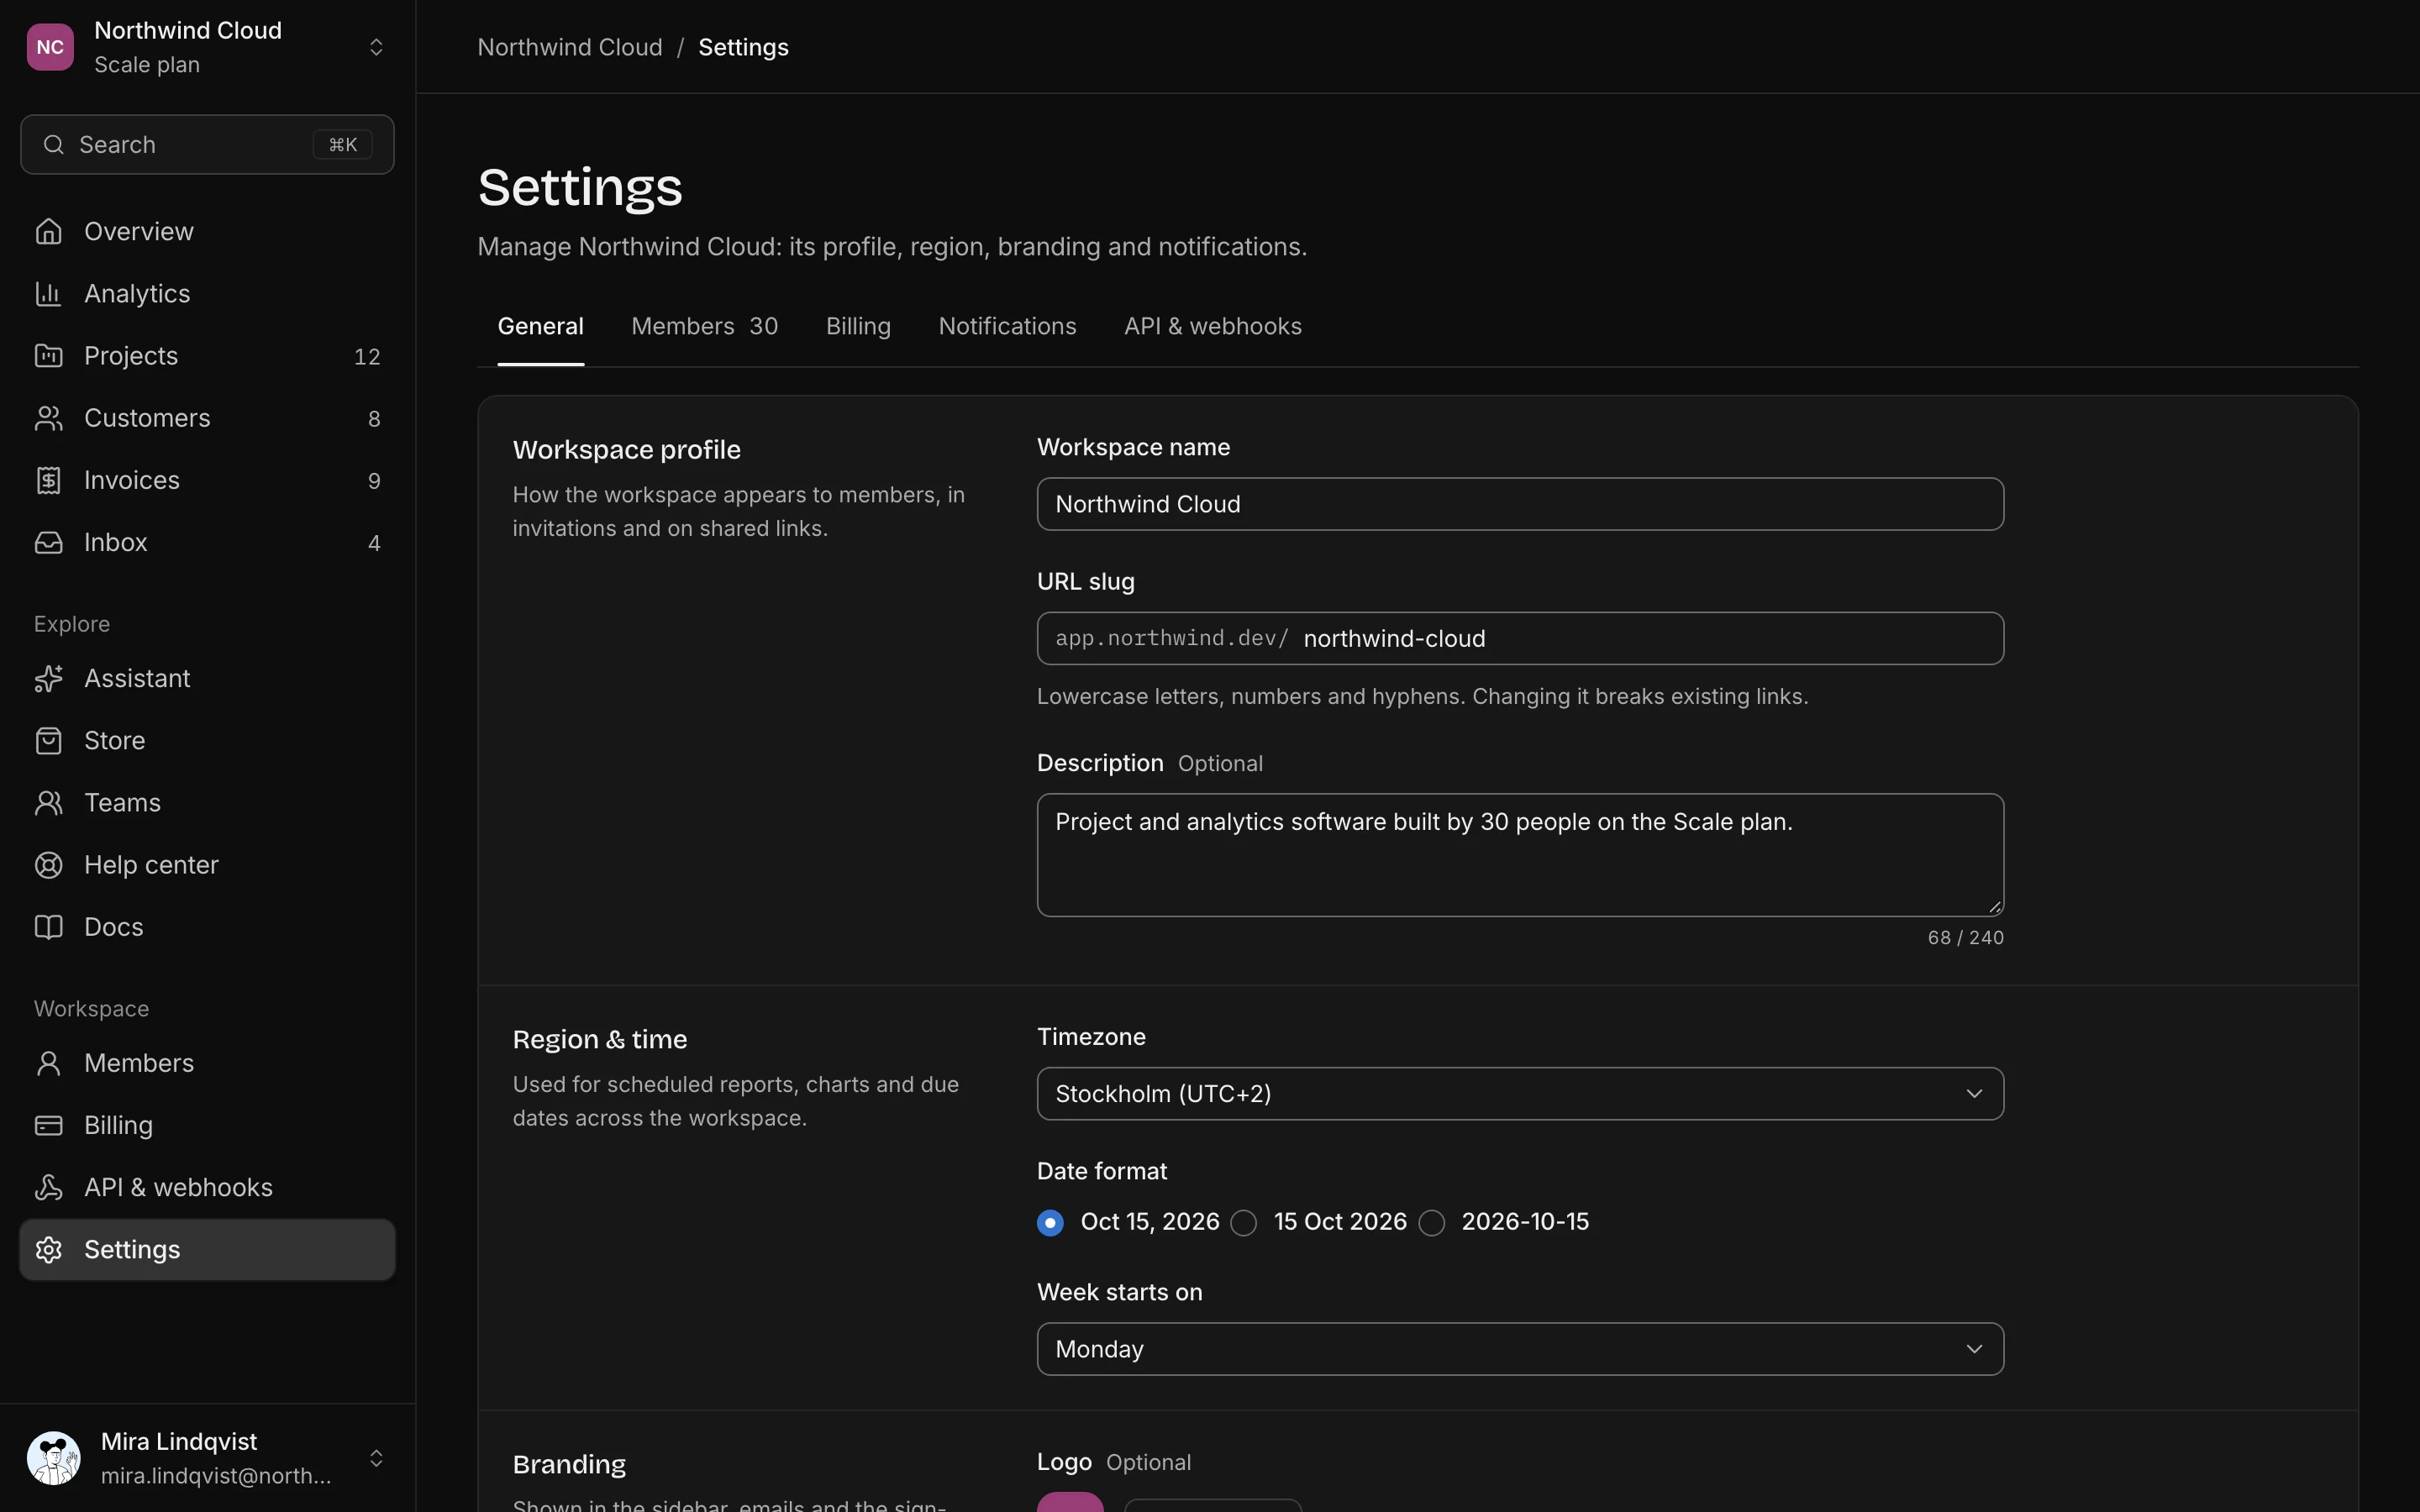Click the Northwind Cloud breadcrumb link
This screenshot has width=2420, height=1512.
pyautogui.click(x=570, y=47)
